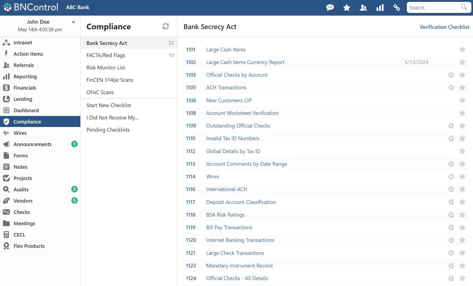
Task: Click the links chain icon in header
Action: (x=397, y=8)
